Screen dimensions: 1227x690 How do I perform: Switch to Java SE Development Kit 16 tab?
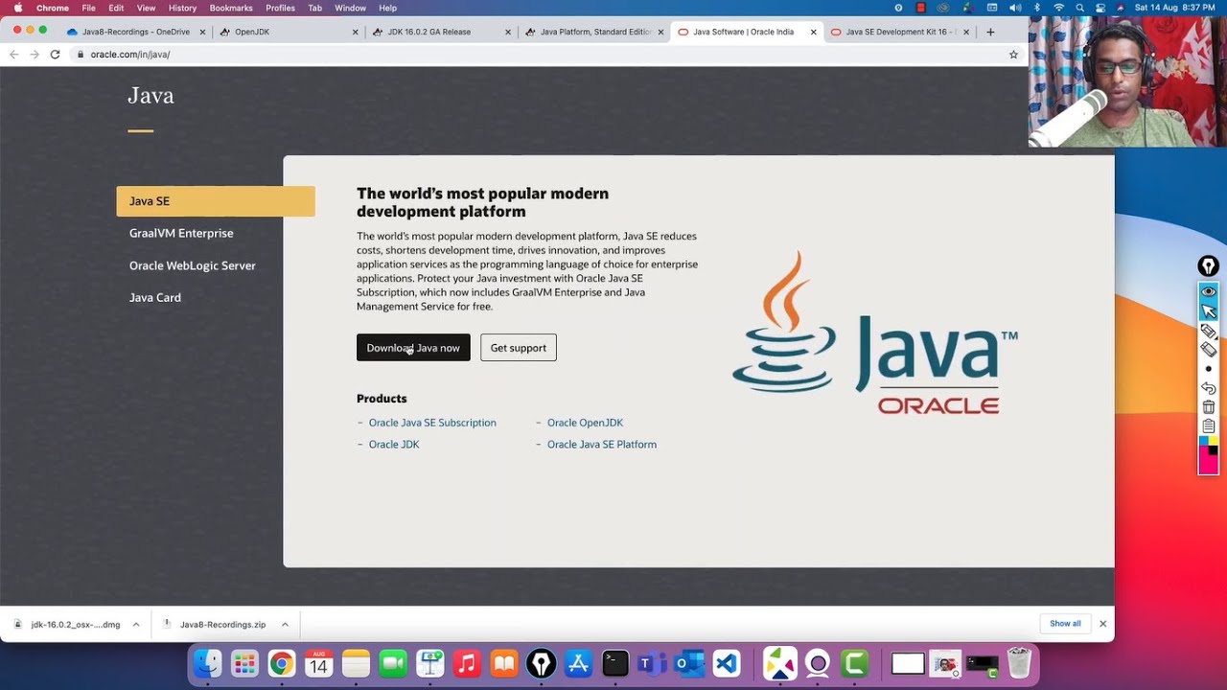[x=901, y=32]
